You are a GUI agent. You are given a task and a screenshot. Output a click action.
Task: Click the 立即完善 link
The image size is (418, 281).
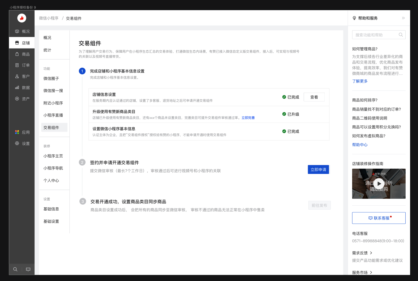point(248,118)
